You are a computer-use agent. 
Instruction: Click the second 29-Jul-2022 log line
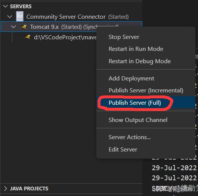[x=174, y=178]
